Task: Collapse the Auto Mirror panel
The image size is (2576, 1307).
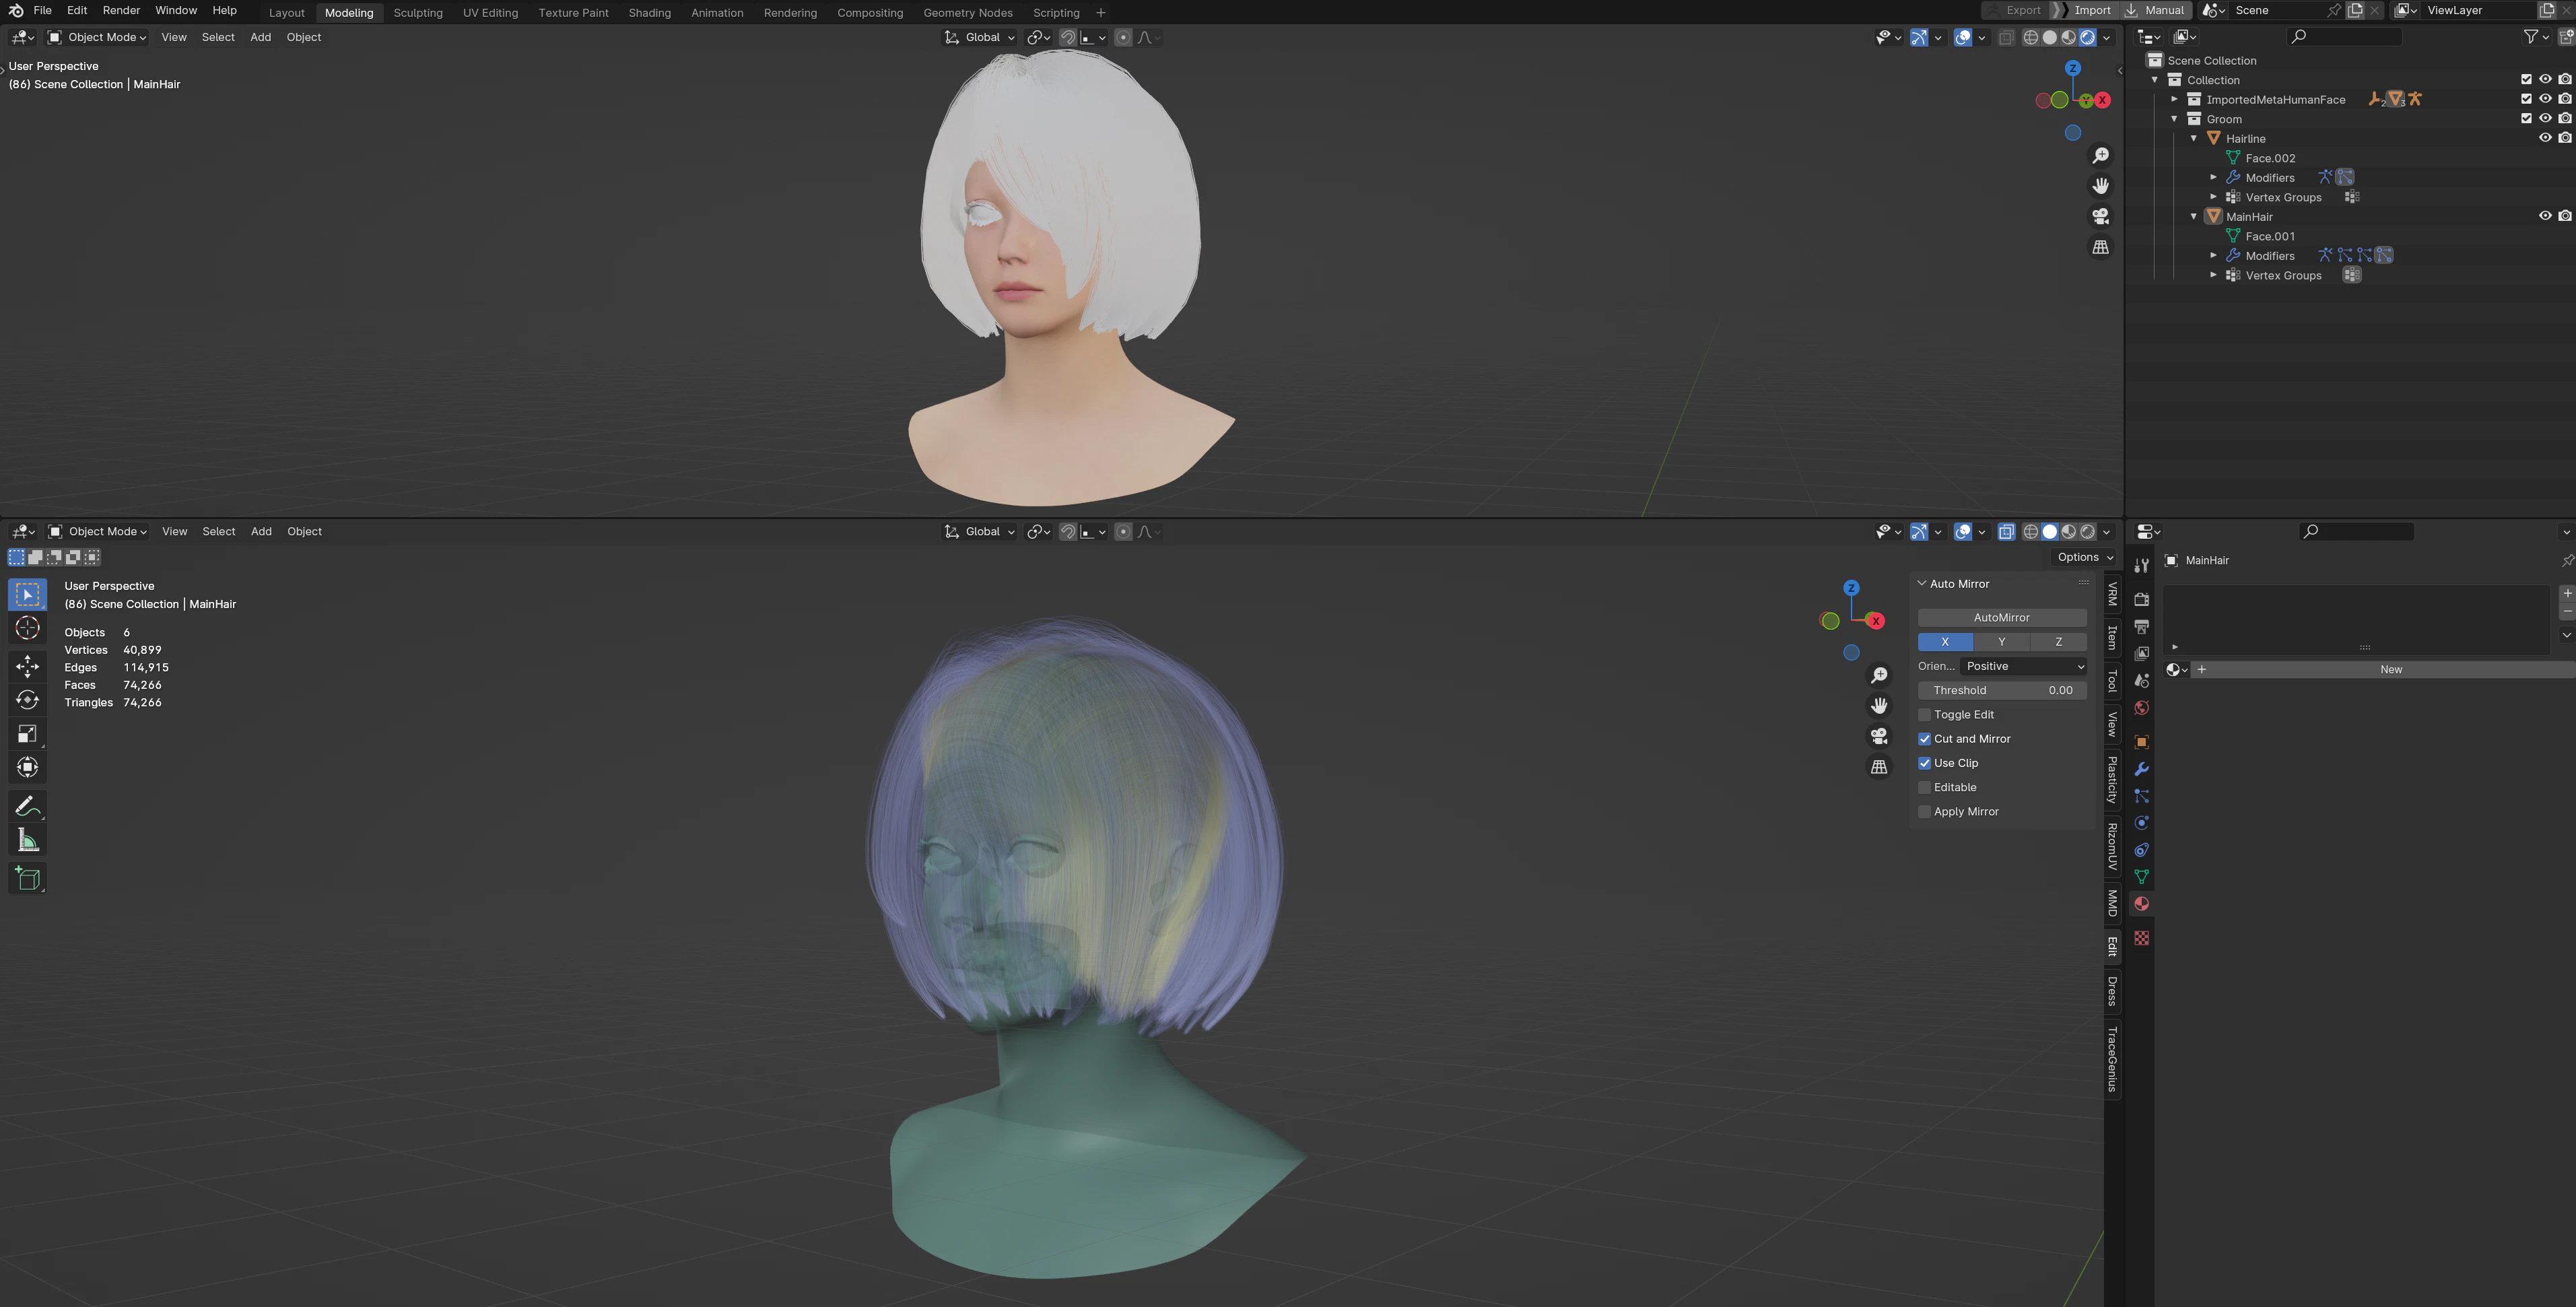Action: 1921,584
